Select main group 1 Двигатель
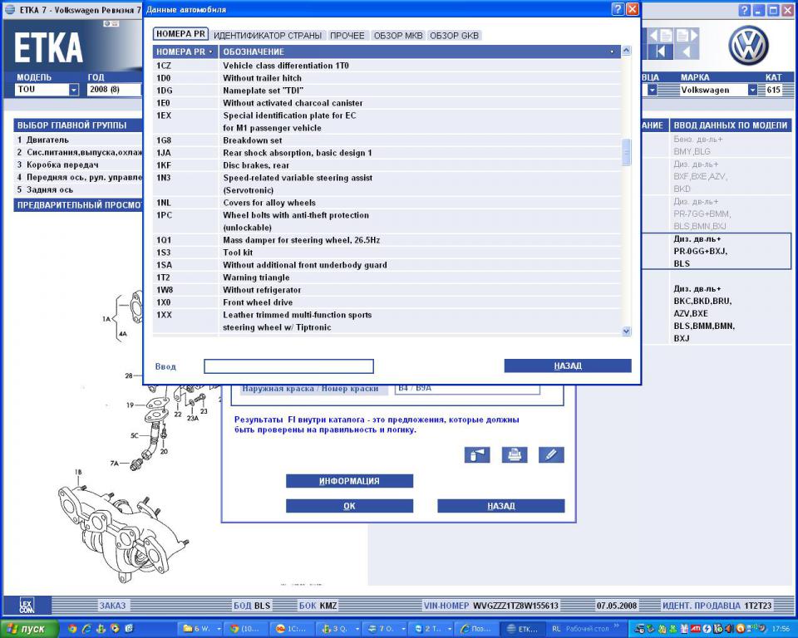 coord(79,140)
